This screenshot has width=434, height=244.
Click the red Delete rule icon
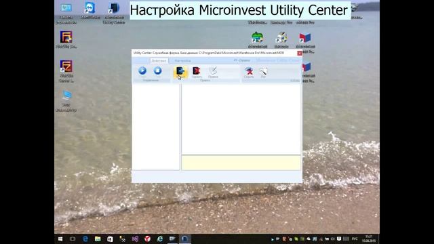pos(197,73)
